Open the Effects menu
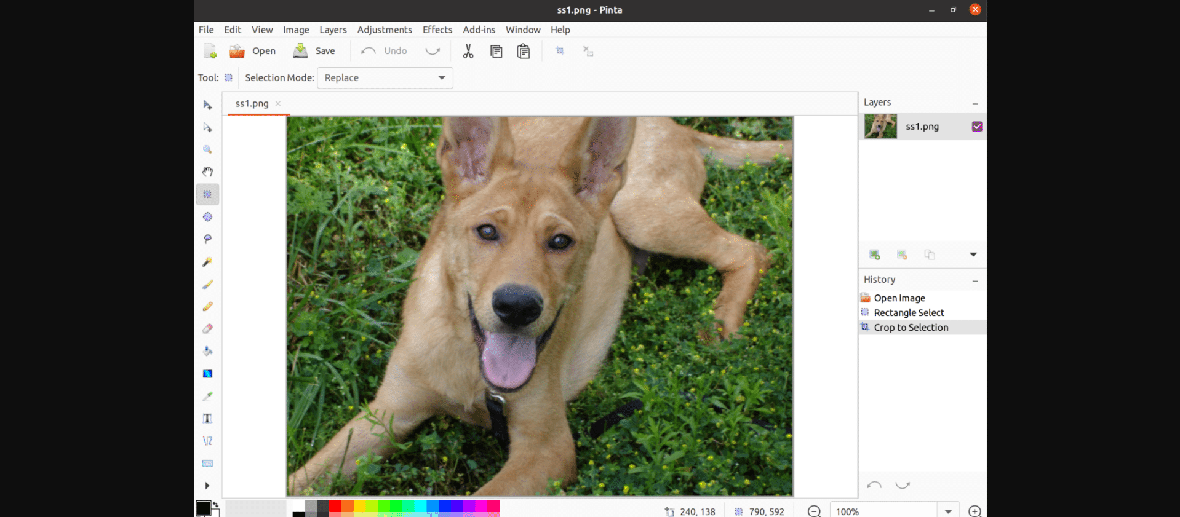 (x=437, y=30)
